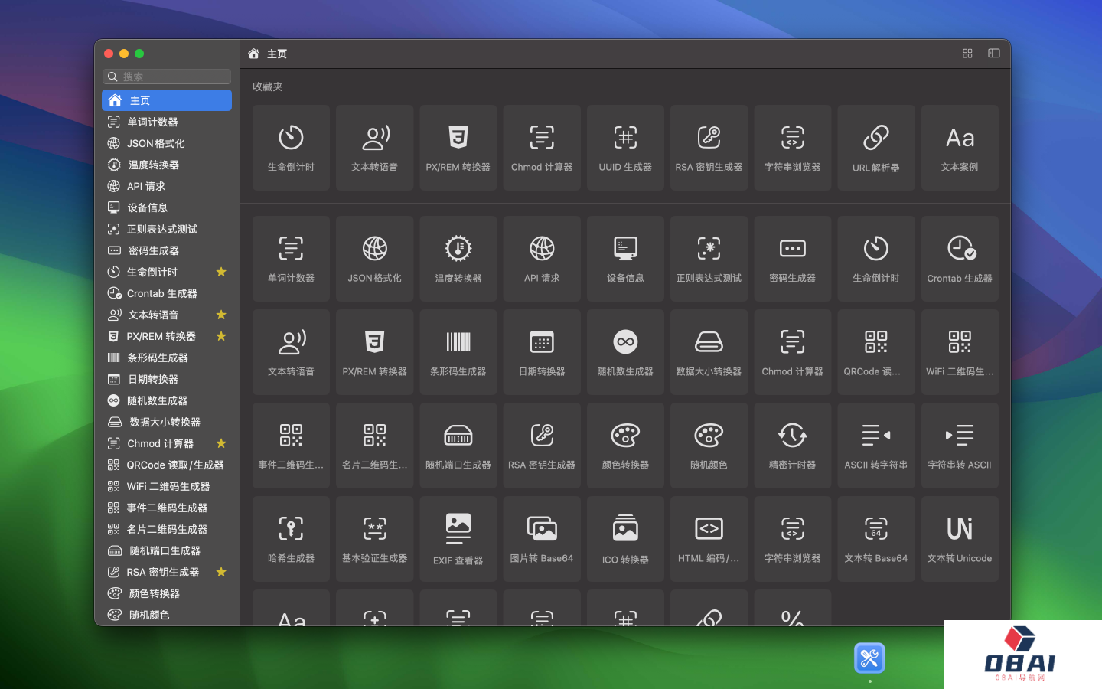Open the 密码生成器 tile in the grid
The width and height of the screenshot is (1102, 689).
coord(792,259)
